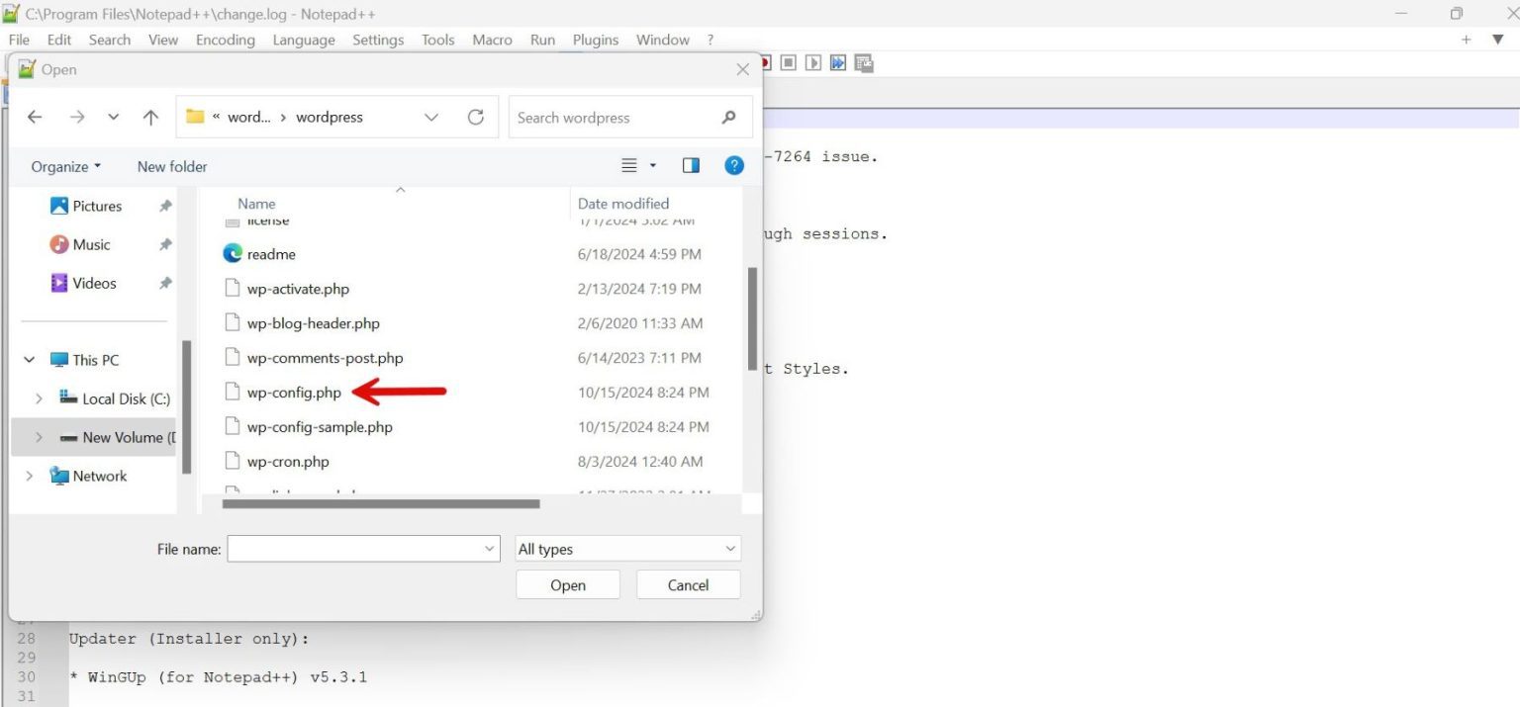Toggle the preview pane in Open dialog

coord(690,164)
